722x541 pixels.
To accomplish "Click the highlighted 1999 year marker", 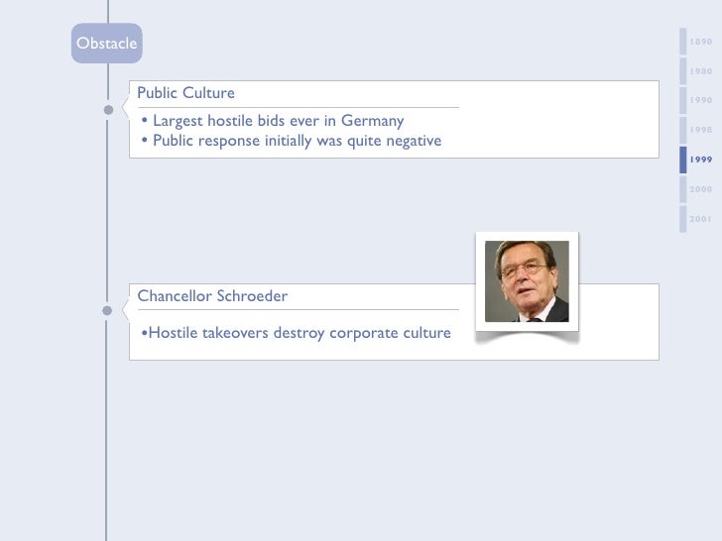I will [701, 160].
